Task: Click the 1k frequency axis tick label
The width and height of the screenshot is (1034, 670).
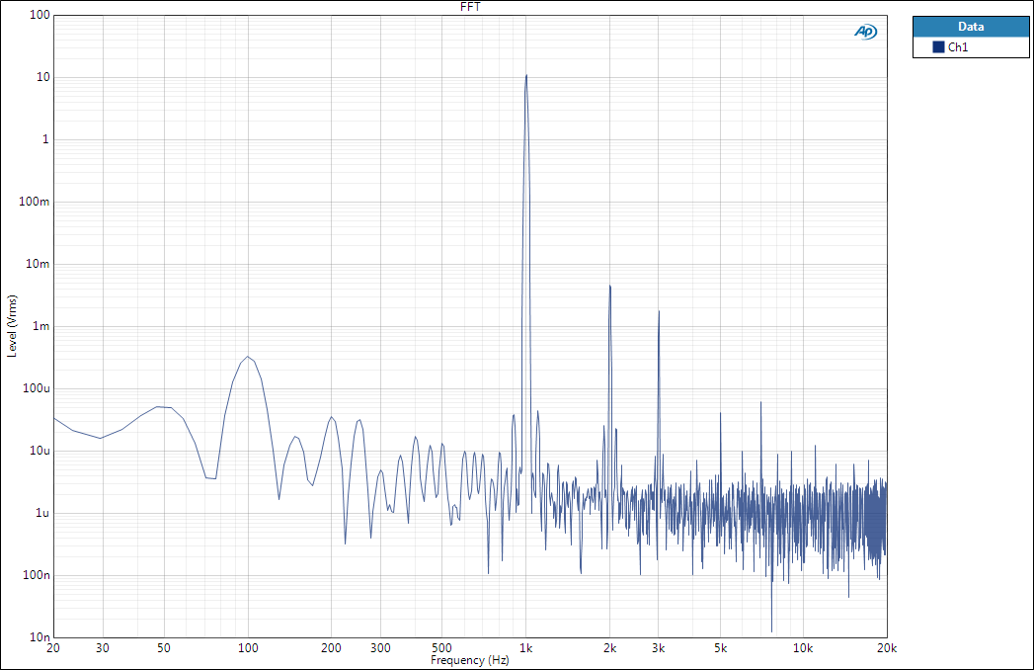Action: click(526, 648)
